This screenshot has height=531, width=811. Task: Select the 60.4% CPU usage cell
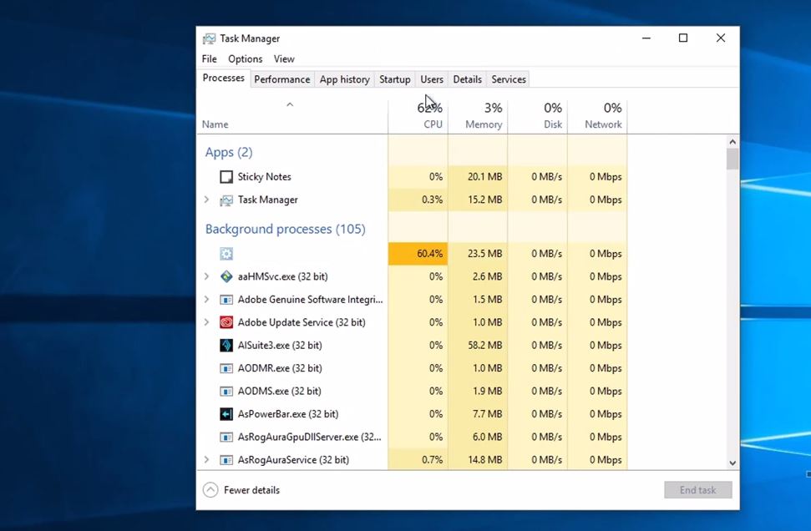point(418,253)
